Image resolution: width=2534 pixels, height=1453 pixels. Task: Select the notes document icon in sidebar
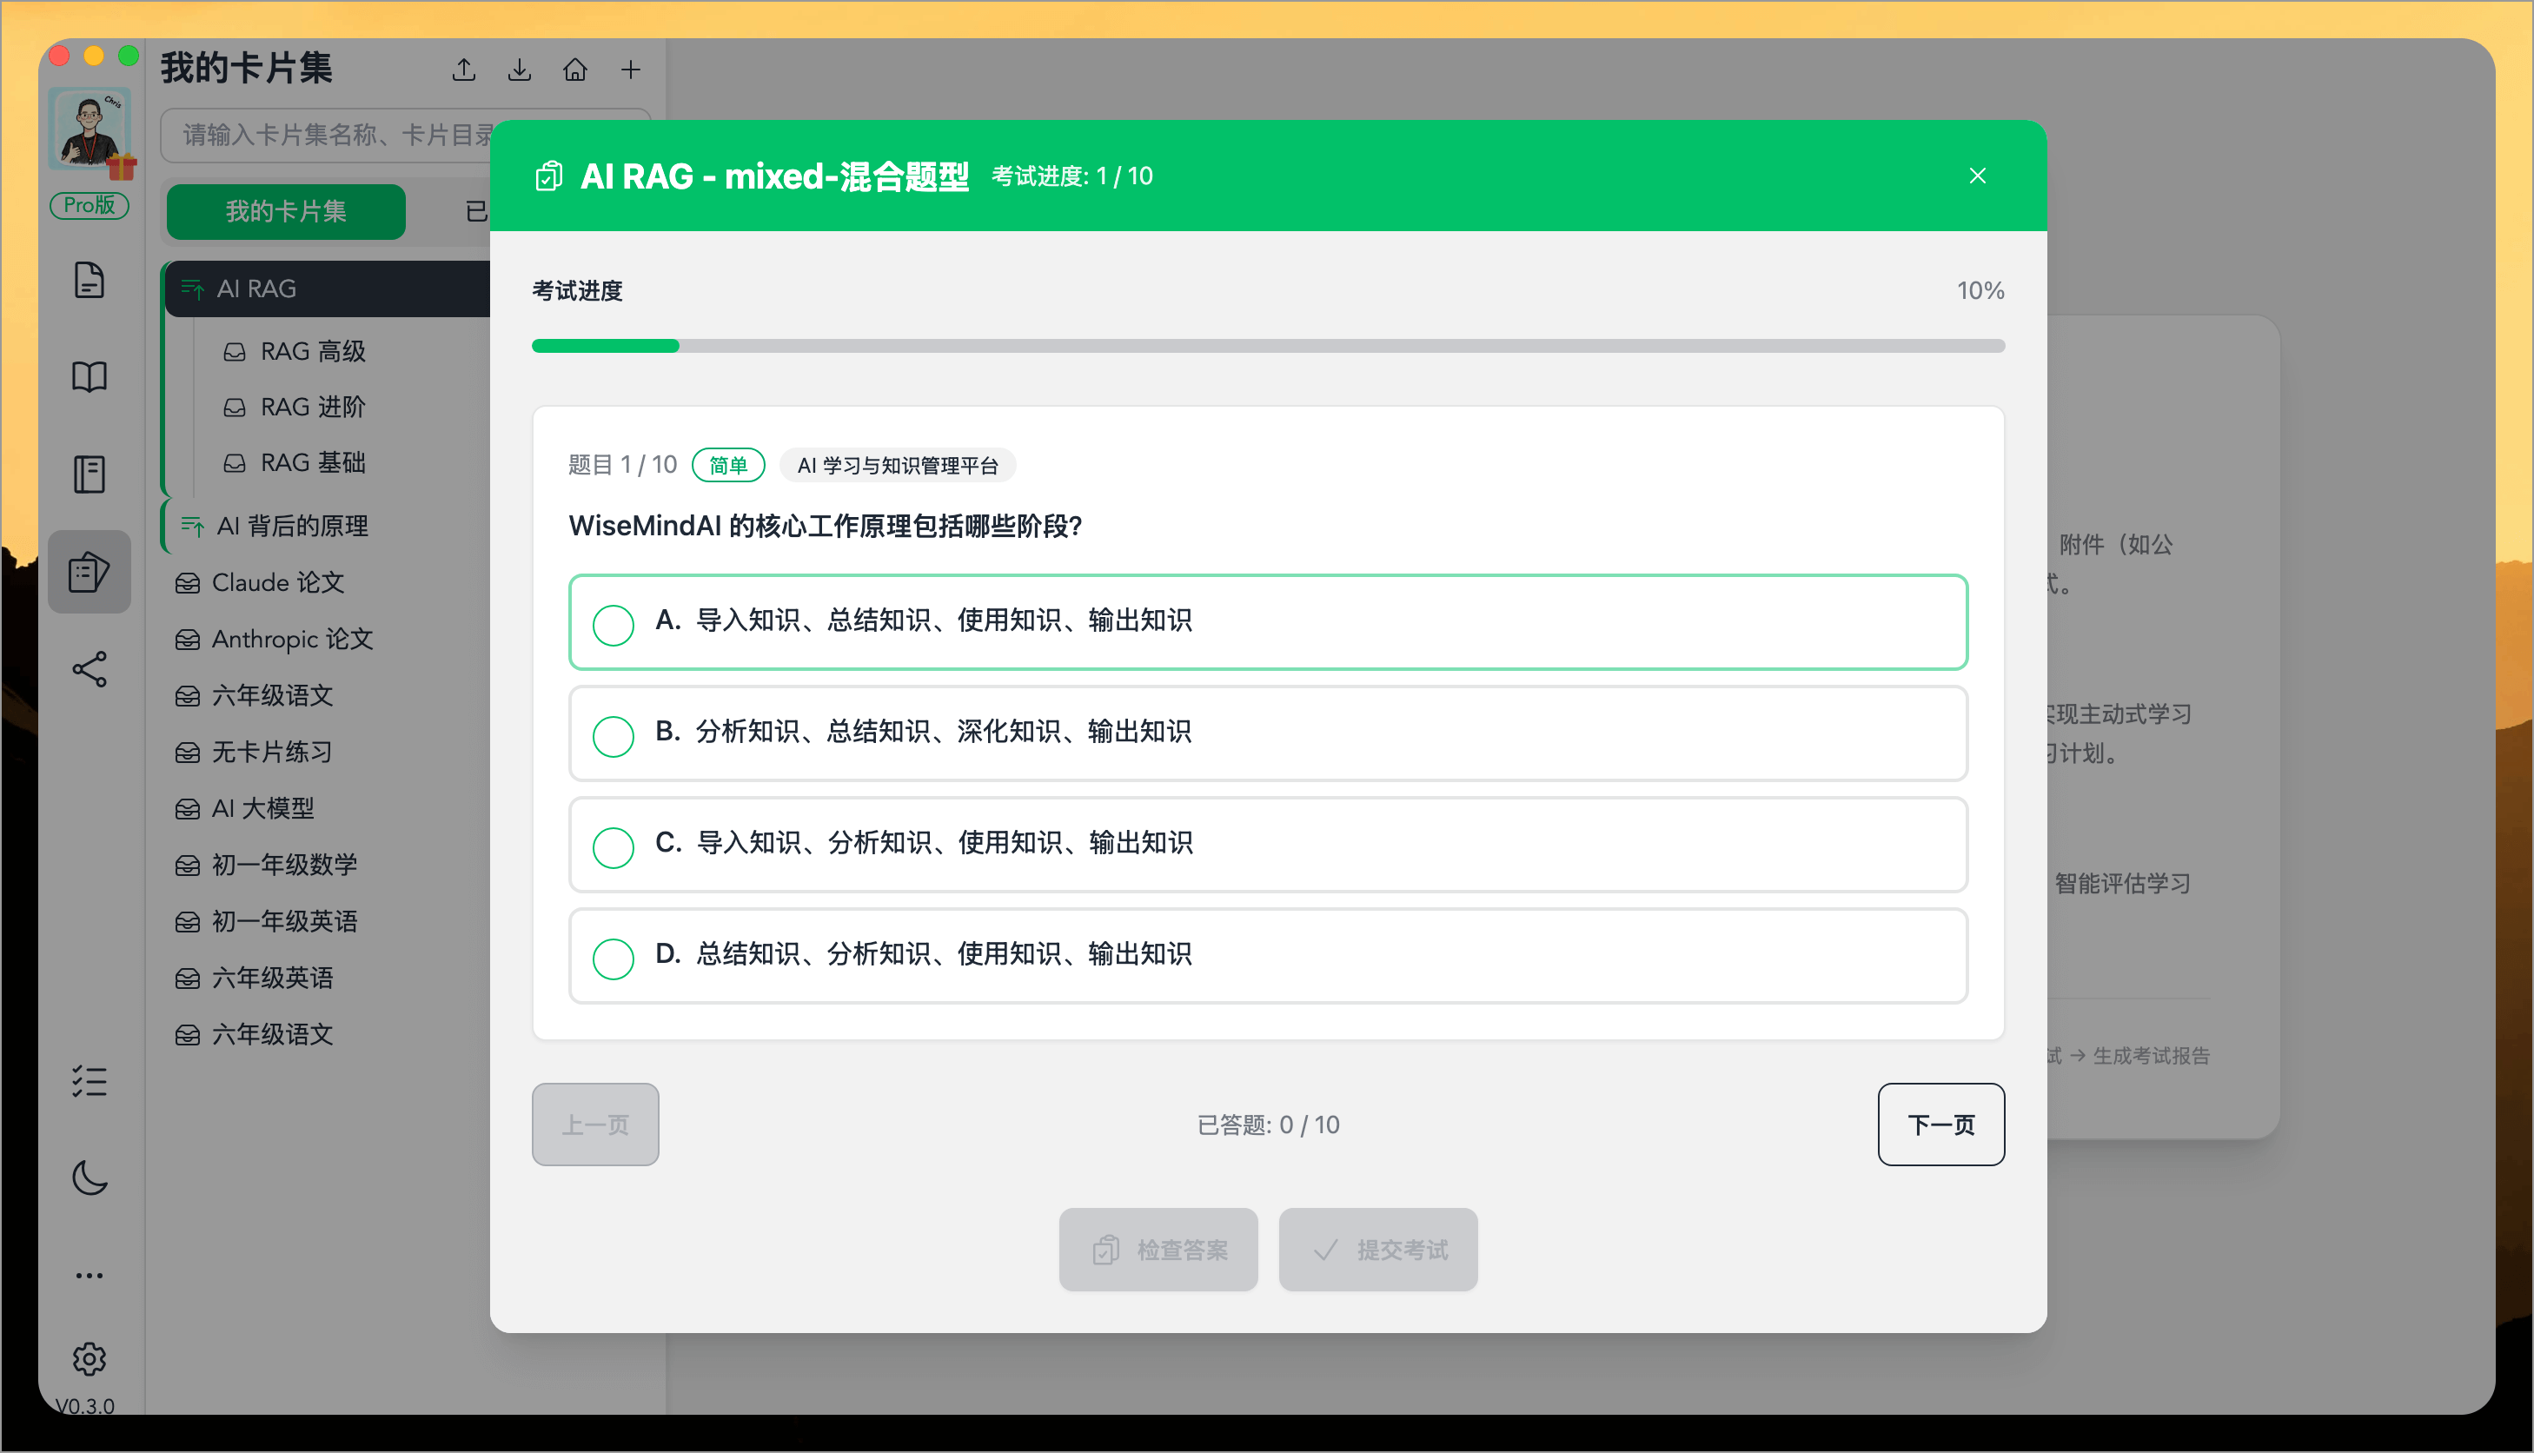click(89, 280)
